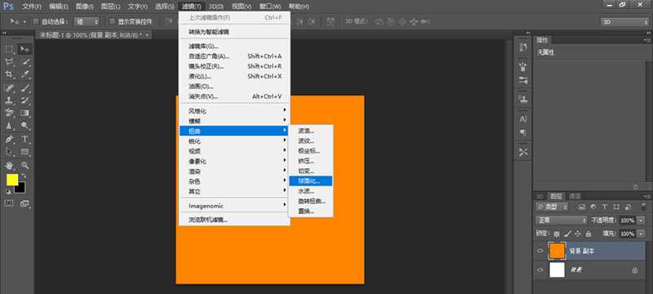This screenshot has height=294, width=653.
Task: Choose 浏览联机滤镜 menu entry
Action: point(234,220)
